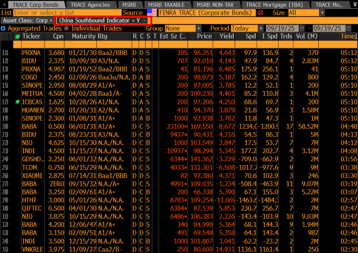Click the Est Sz column header
The width and height of the screenshot is (358, 253).
click(x=173, y=36)
